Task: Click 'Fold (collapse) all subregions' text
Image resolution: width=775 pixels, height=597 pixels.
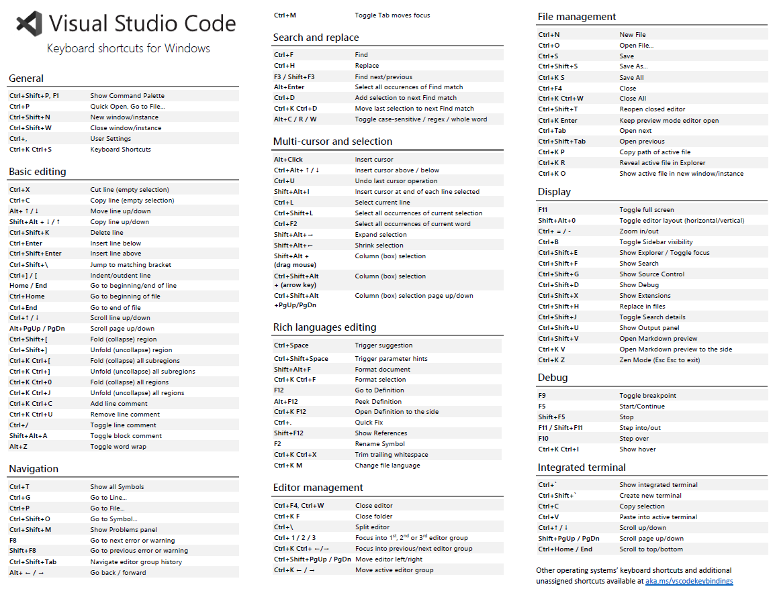Action: tap(135, 361)
